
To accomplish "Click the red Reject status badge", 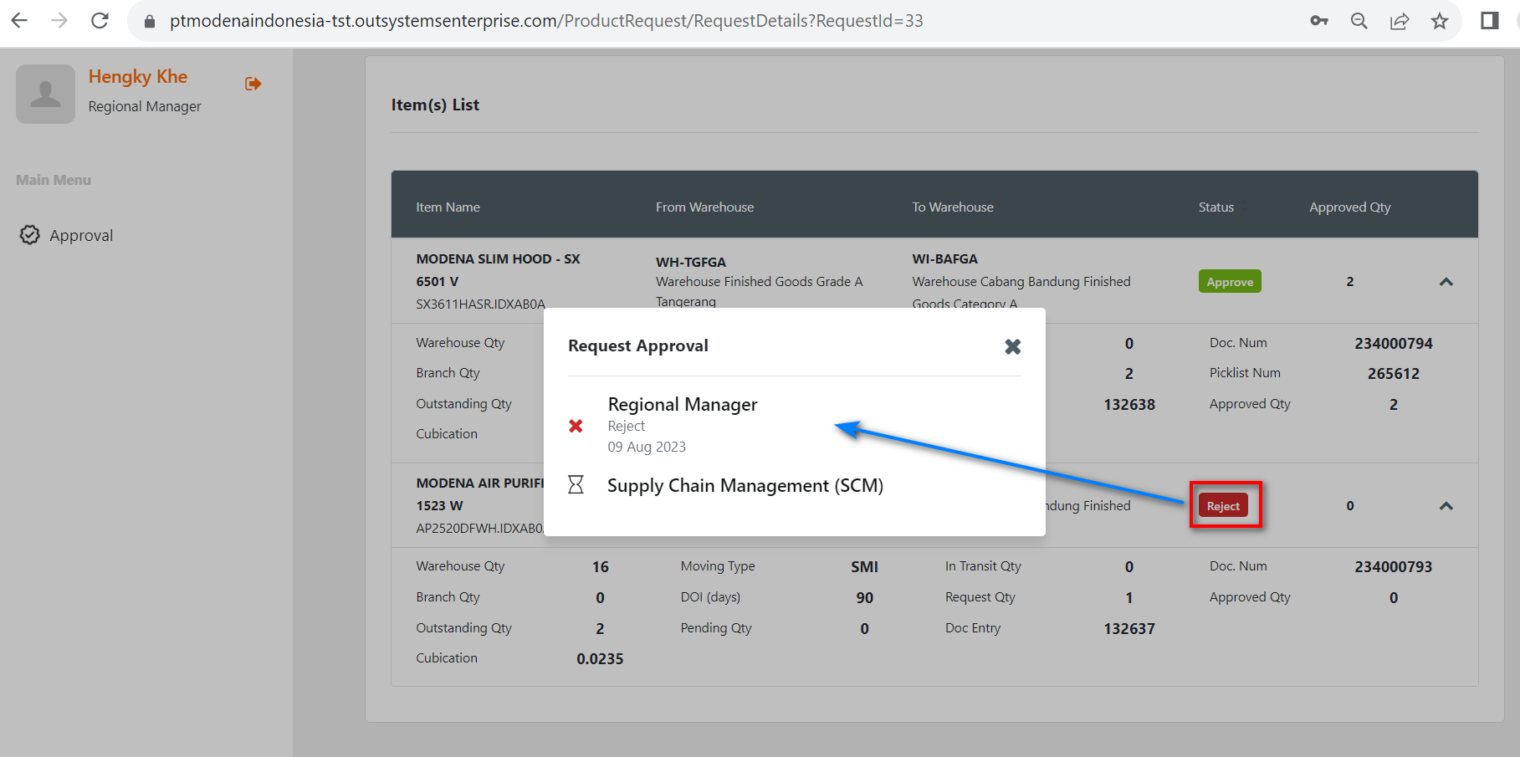I will click(x=1223, y=506).
